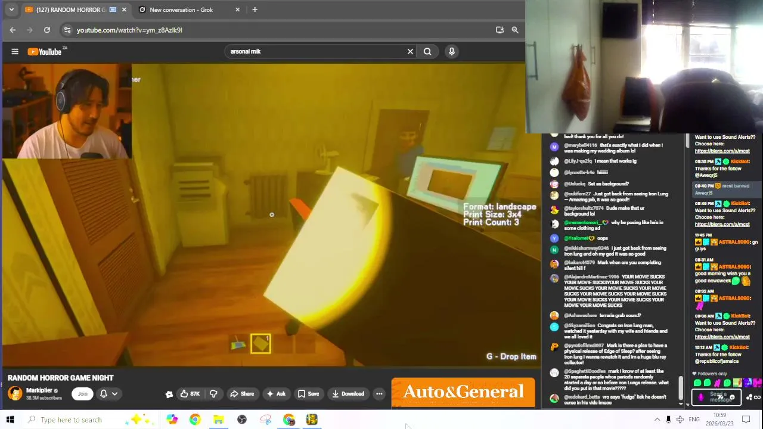Open the YouTube guide hamburger menu
This screenshot has height=429, width=763.
15,51
